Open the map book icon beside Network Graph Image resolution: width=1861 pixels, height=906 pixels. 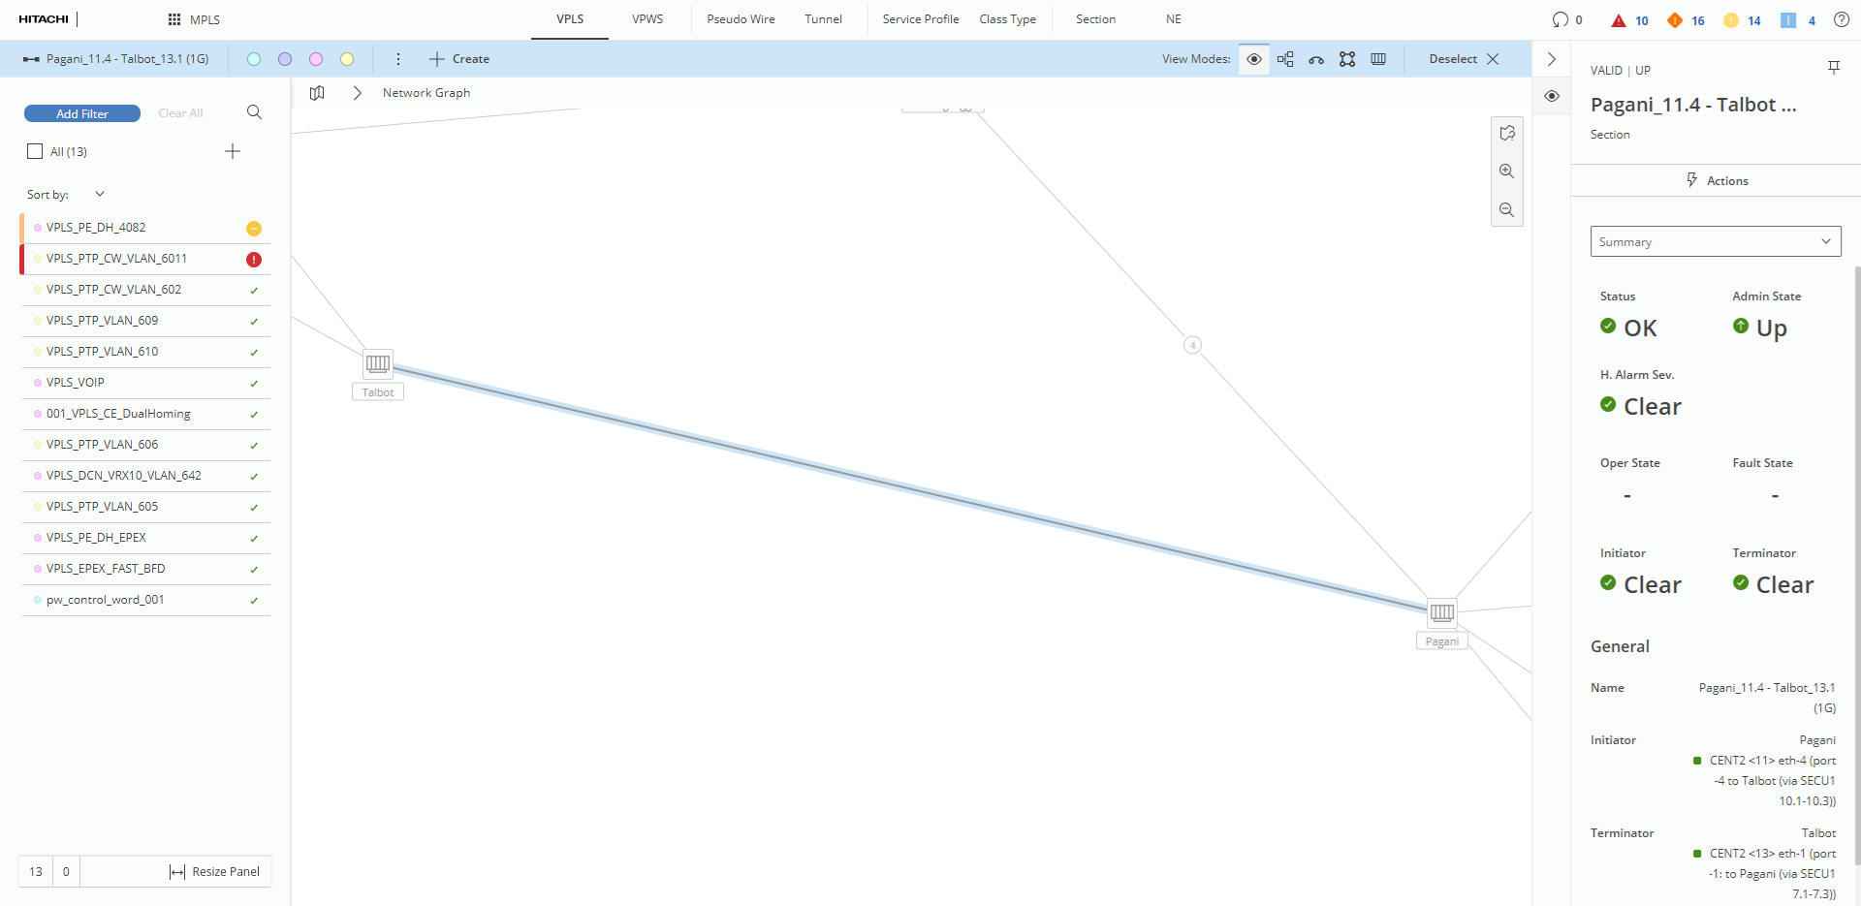coord(317,93)
